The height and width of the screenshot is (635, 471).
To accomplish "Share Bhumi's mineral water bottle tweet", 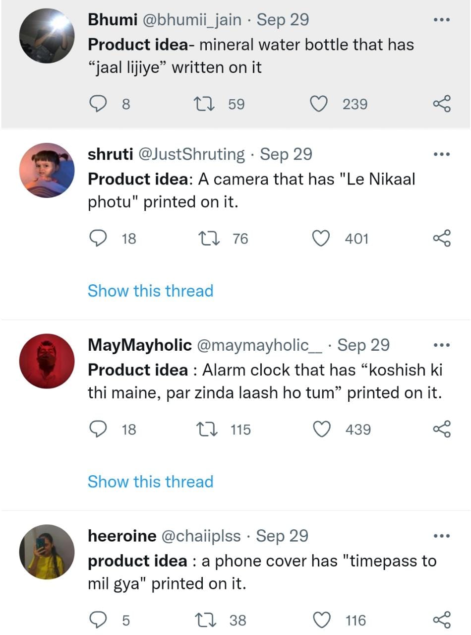I will (441, 104).
